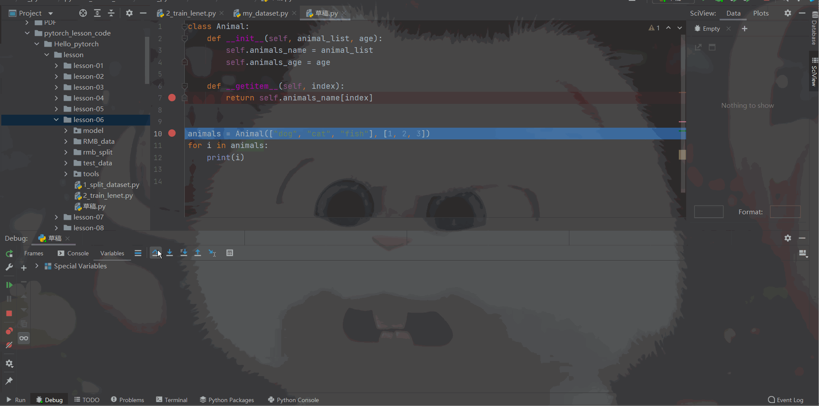Collapse the Hello_pytorch folder
The height and width of the screenshot is (406, 819).
point(37,44)
